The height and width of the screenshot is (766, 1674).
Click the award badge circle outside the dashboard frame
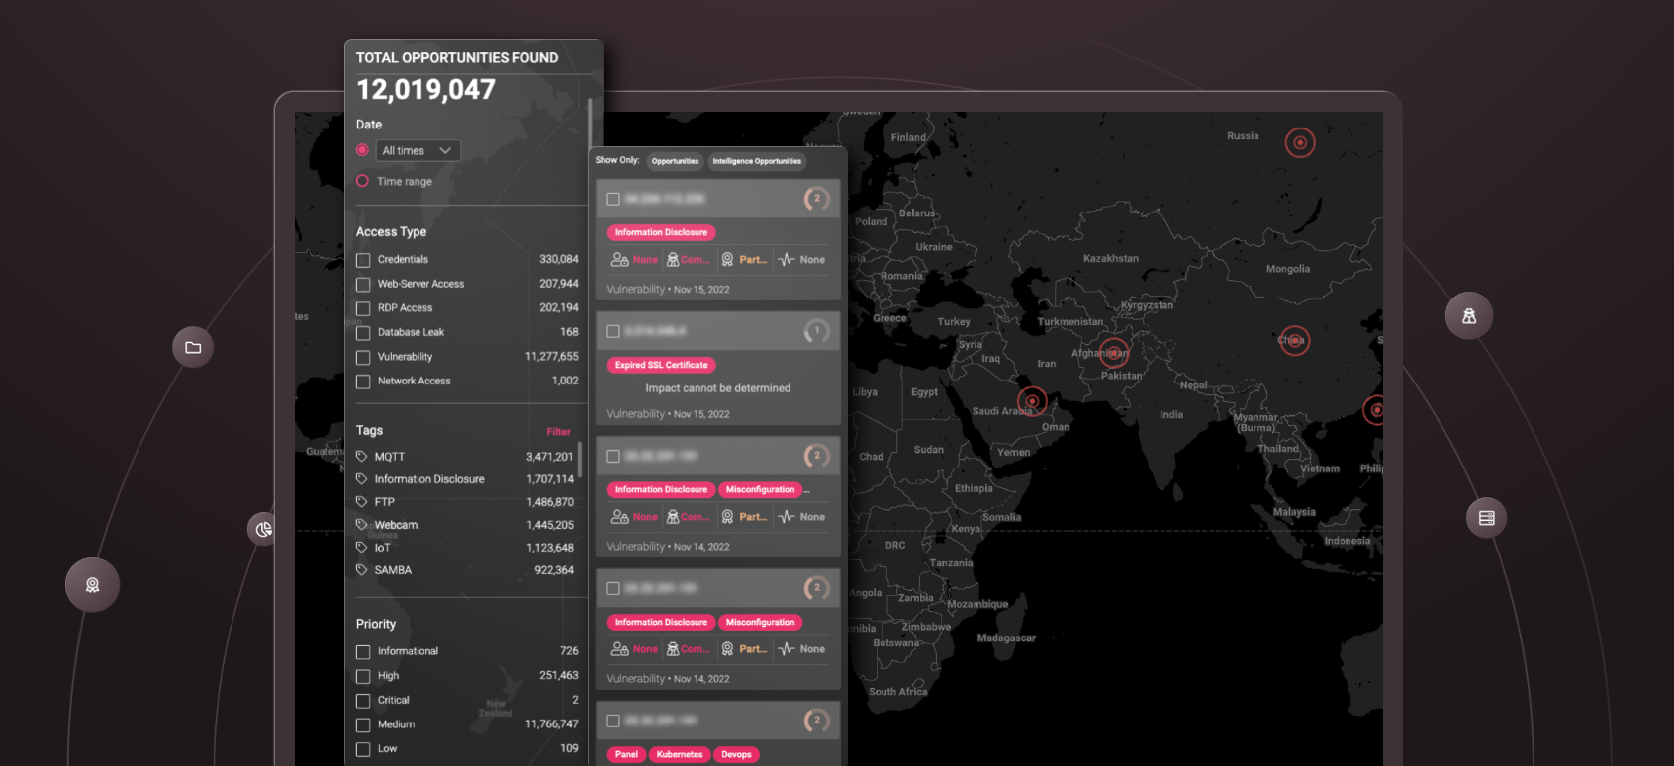point(93,585)
